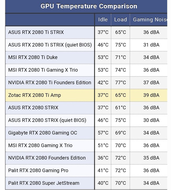Screen dimensions: 171x190
Task: Click the Gaming Noise column header
Action: coord(150,20)
